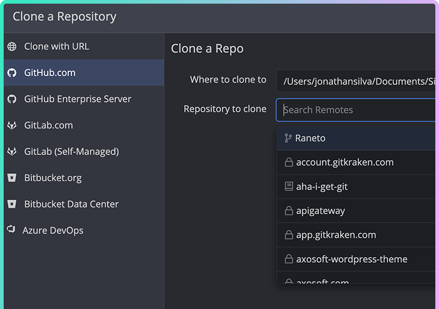The image size is (439, 309).
Task: Select app.gitkraken.com in the dropdown list
Action: click(x=335, y=235)
